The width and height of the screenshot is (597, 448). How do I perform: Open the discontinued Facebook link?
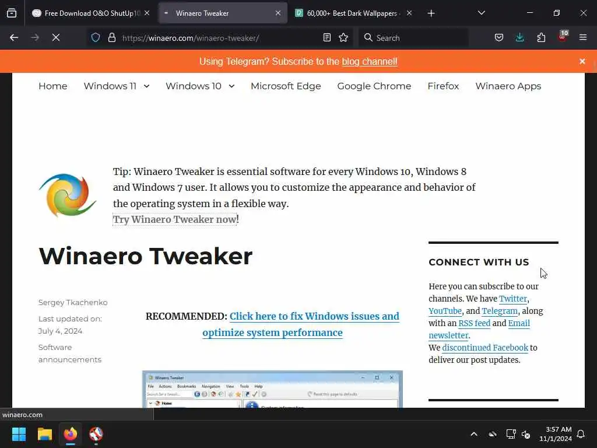[485, 348]
